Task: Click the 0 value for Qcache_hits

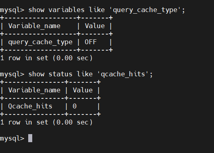Action: click(x=75, y=106)
